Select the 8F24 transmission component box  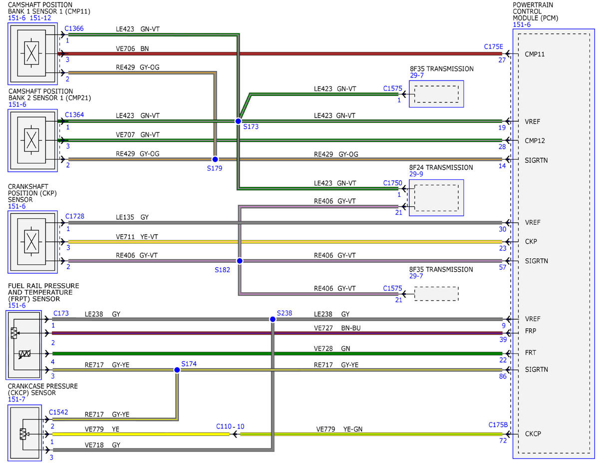point(436,198)
